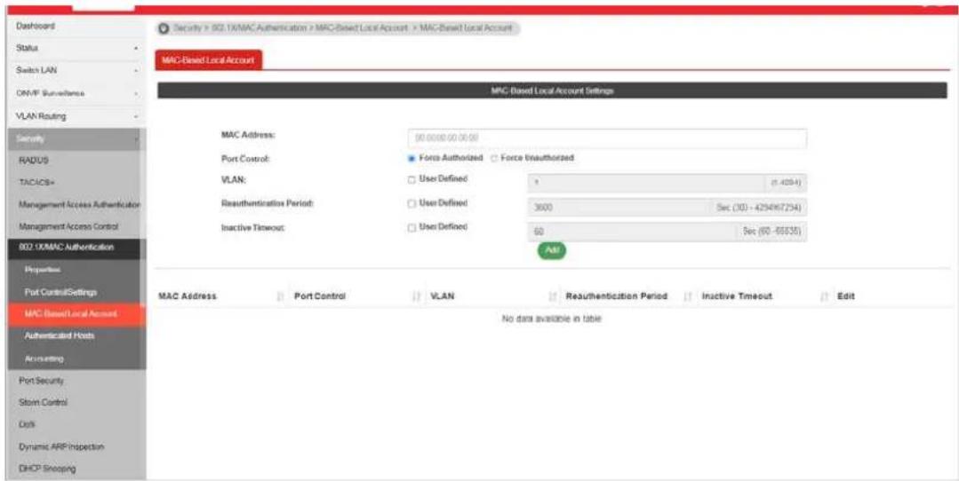Open Management Access Control page
959x481 pixels.
pos(76,226)
